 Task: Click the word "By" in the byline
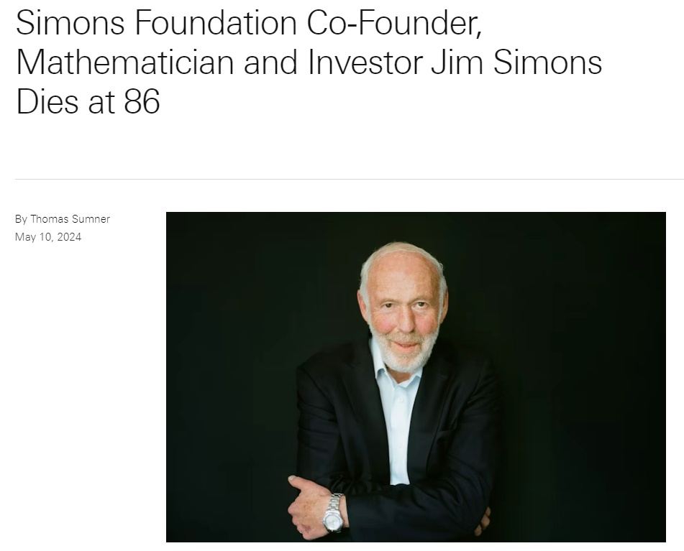[x=21, y=219]
